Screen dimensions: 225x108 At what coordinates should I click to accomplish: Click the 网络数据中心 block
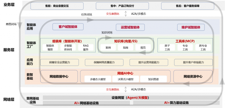click(59, 76)
